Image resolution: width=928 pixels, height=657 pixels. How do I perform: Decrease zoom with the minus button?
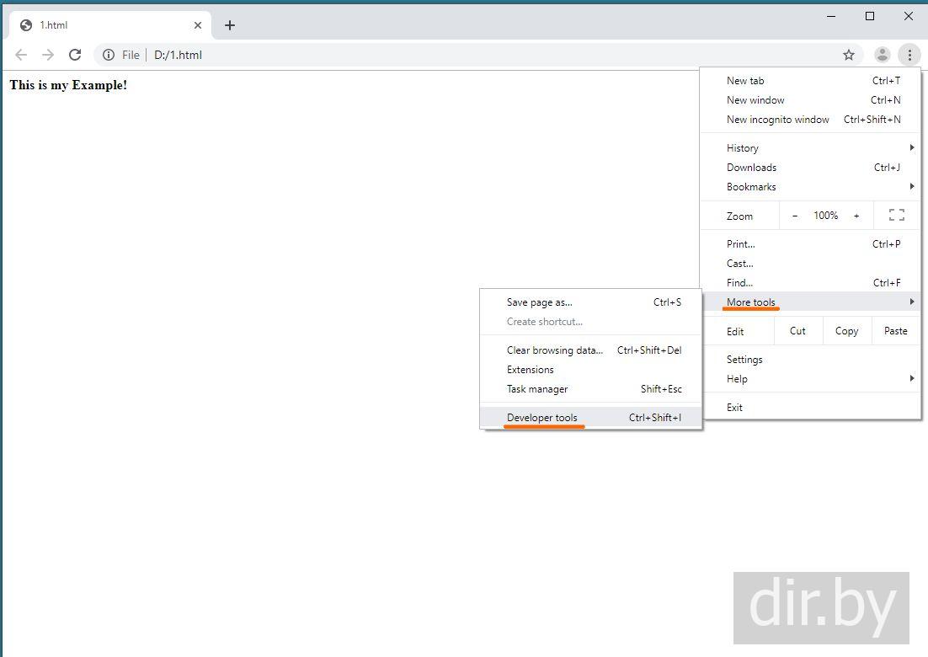click(x=795, y=216)
